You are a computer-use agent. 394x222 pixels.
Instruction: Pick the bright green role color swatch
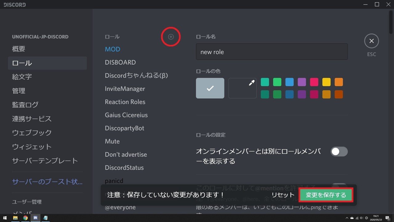pyautogui.click(x=277, y=82)
